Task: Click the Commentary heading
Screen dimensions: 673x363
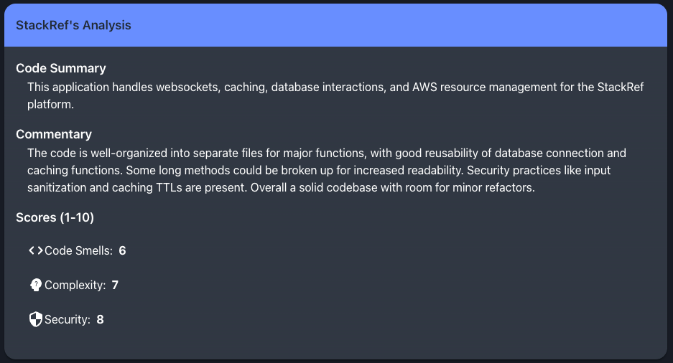Action: [54, 134]
